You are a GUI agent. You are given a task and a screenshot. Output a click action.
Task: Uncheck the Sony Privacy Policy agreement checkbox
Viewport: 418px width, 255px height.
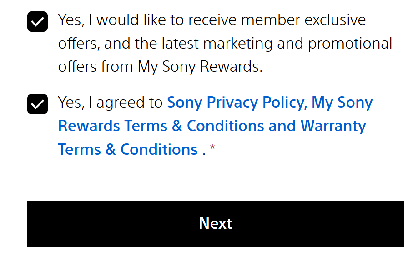[37, 104]
